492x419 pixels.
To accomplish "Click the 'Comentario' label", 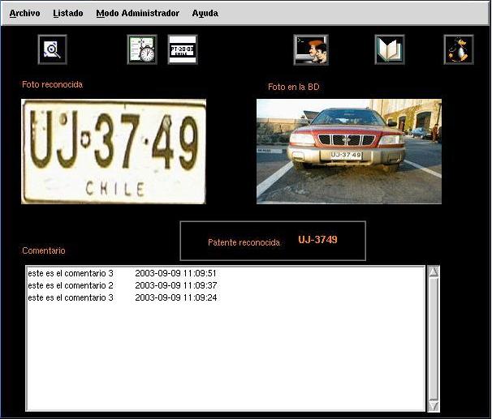I will (44, 250).
